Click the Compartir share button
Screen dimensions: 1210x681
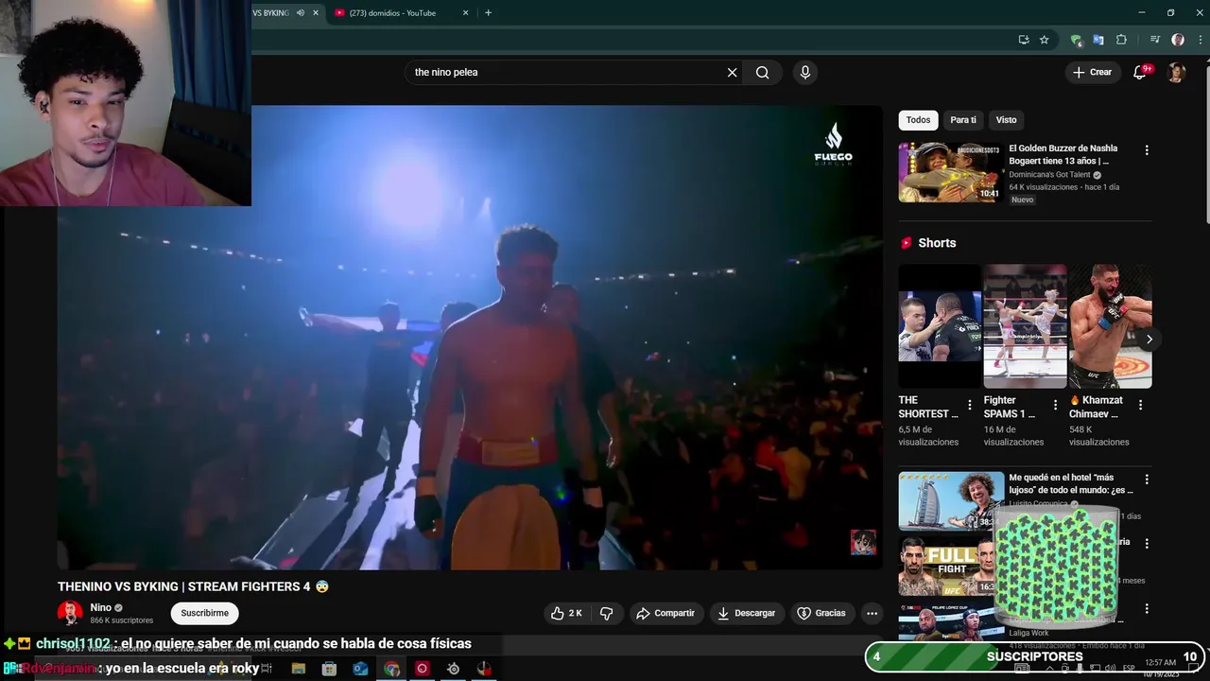coord(665,613)
